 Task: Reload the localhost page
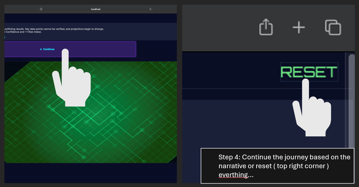[150, 9]
